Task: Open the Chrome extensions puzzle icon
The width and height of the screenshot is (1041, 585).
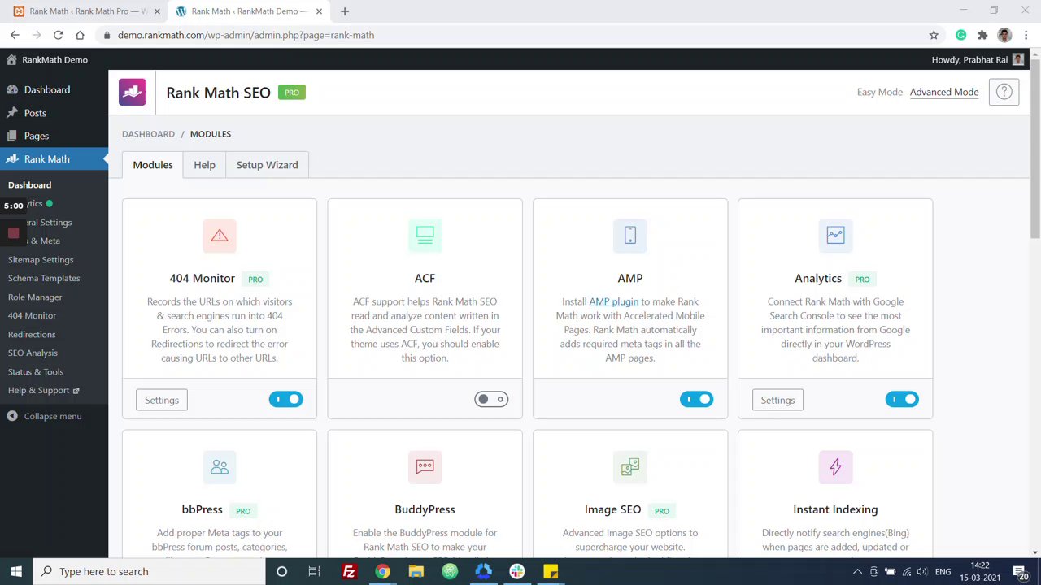Action: tap(982, 35)
